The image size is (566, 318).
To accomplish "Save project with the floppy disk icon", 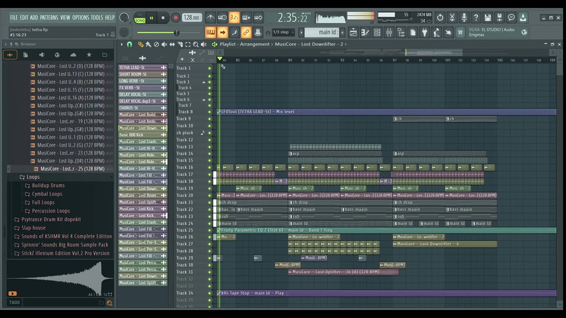I will 488,18.
